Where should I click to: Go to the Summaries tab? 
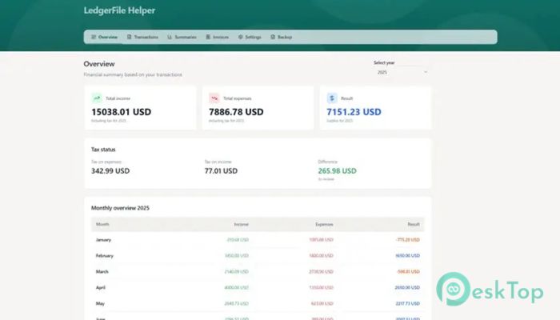tap(182, 37)
